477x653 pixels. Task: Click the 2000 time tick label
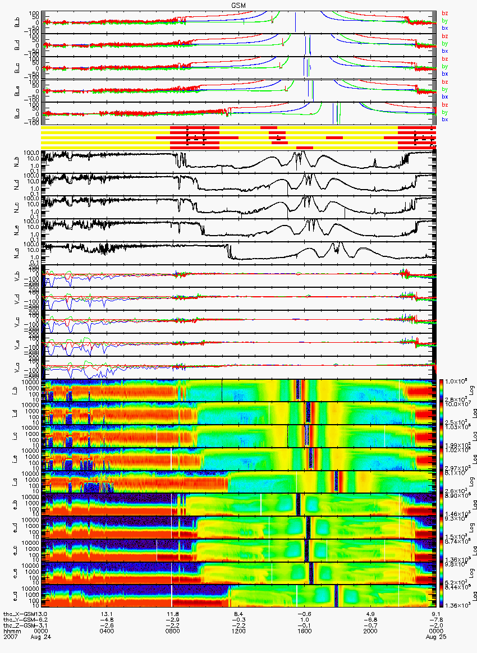coord(370,631)
